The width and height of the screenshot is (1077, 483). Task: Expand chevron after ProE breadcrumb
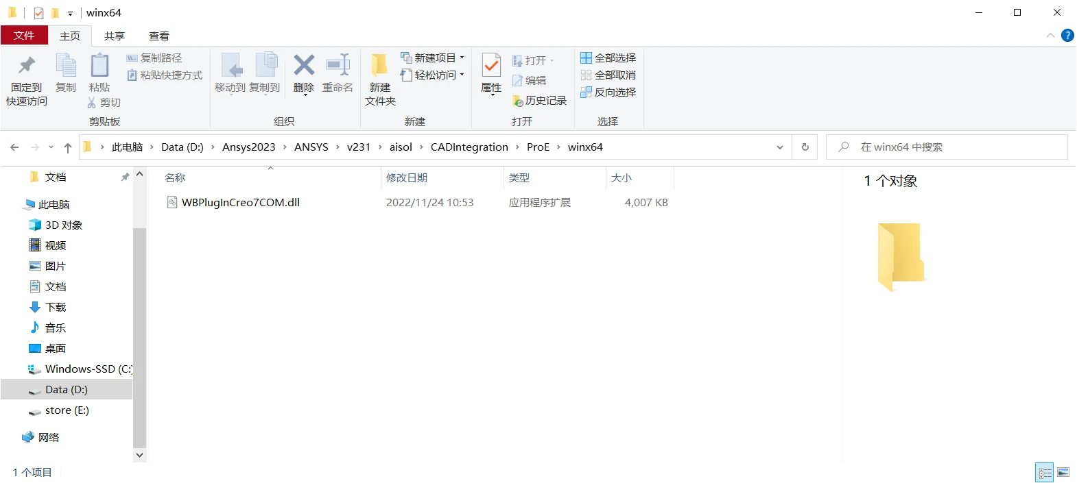pos(559,147)
